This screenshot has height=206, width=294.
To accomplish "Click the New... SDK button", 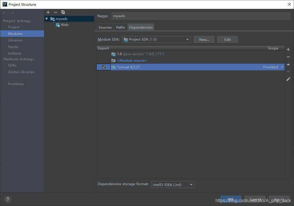I will pyautogui.click(x=204, y=40).
